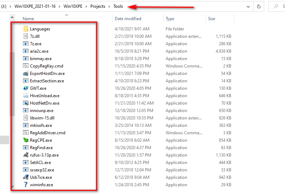Click the File folder type entry
The width and height of the screenshot is (285, 194).
(x=175, y=29)
